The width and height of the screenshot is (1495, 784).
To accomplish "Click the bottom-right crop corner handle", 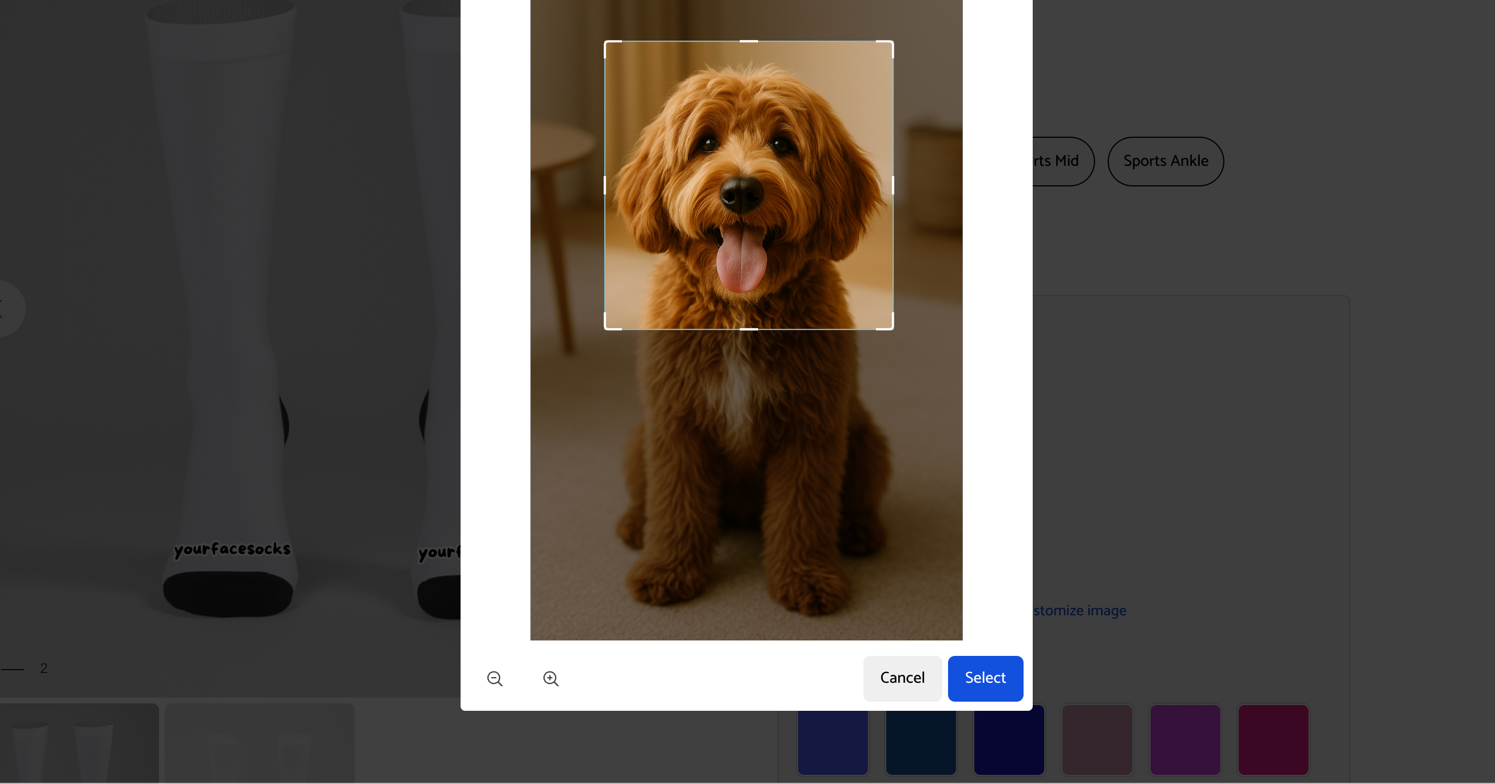I will click(x=892, y=329).
